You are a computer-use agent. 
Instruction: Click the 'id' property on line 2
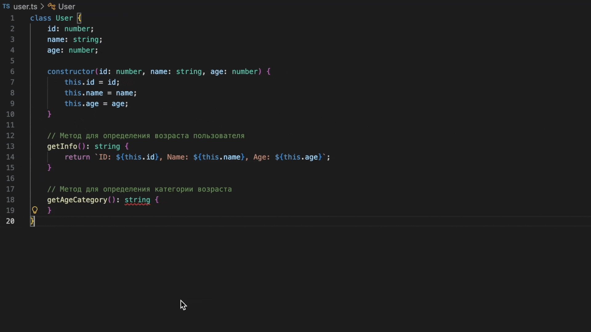(51, 29)
